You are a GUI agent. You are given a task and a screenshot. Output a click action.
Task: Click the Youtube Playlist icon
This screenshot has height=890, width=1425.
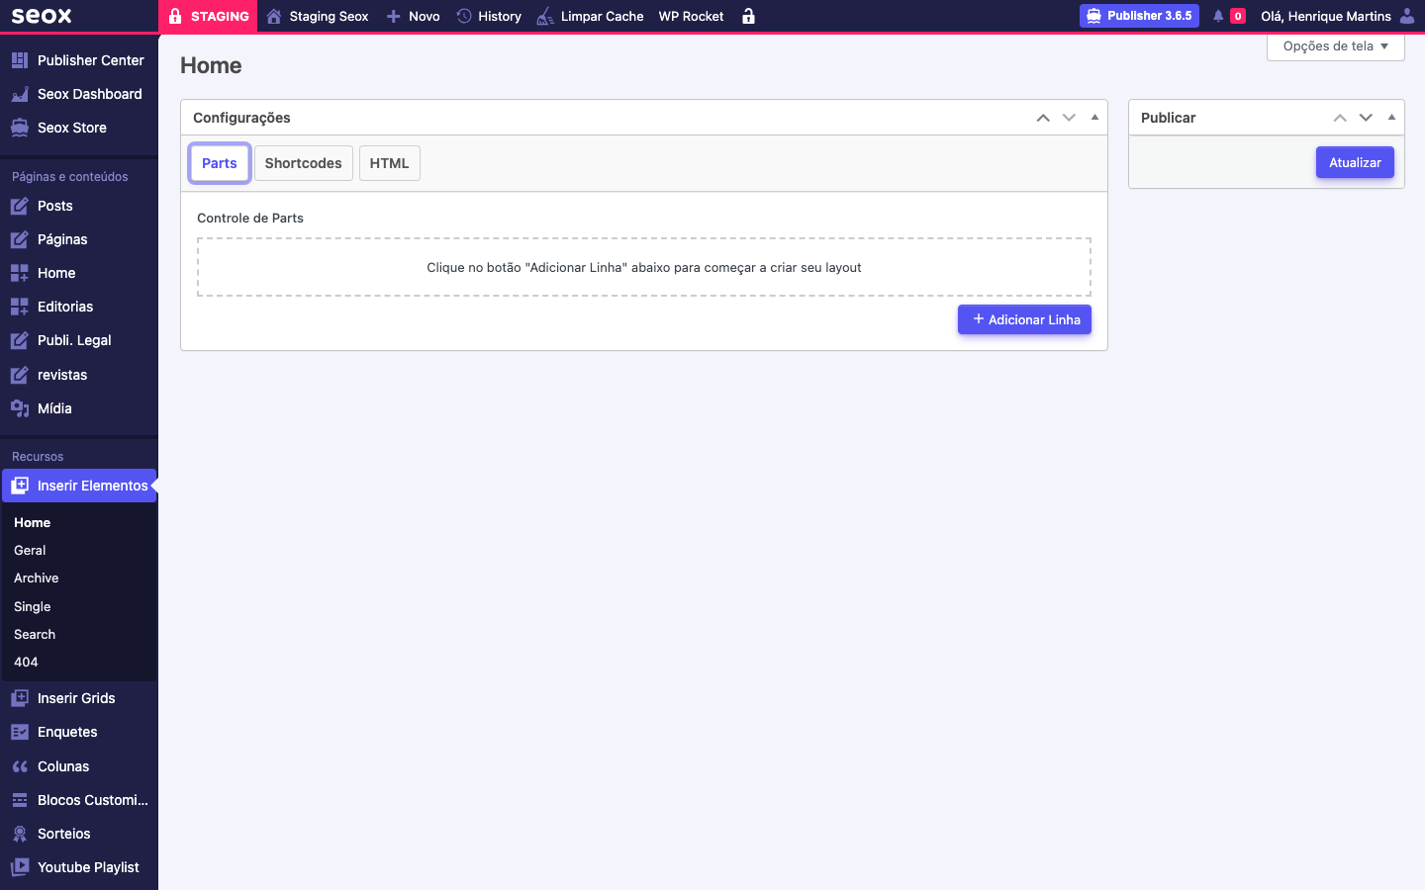[20, 867]
